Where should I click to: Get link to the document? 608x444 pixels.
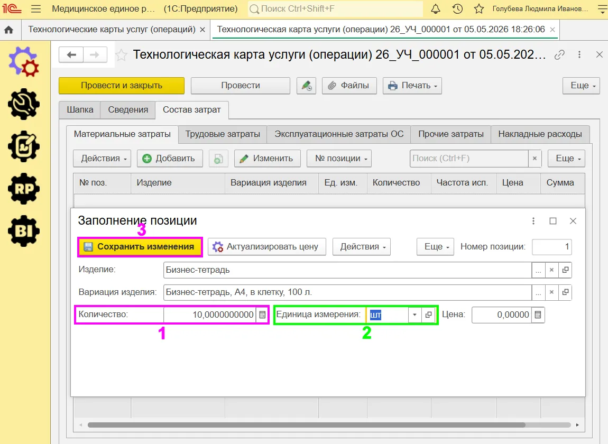[559, 54]
